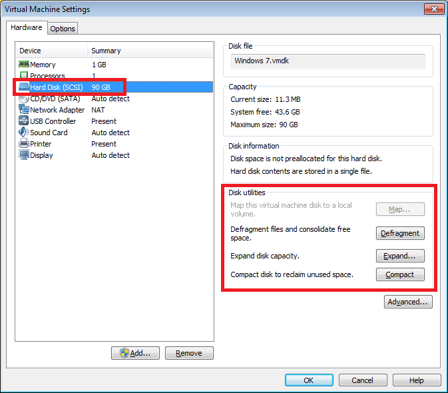Select the Hardware tab

tap(27, 28)
